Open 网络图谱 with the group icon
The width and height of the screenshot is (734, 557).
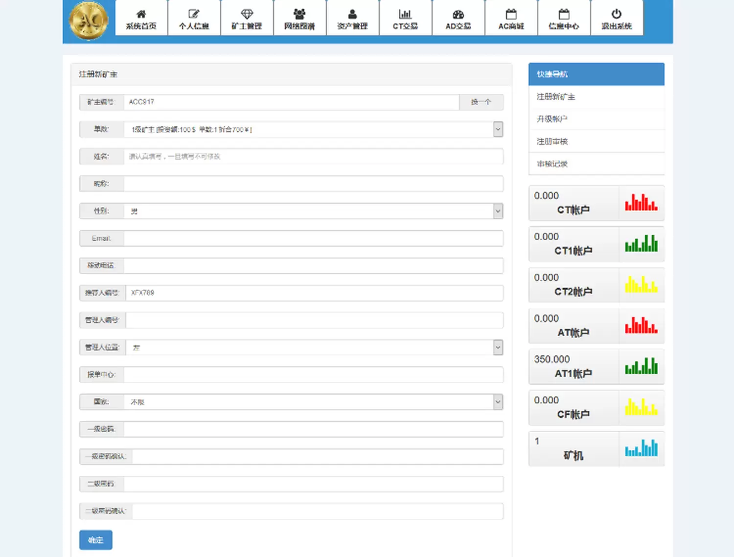point(299,14)
